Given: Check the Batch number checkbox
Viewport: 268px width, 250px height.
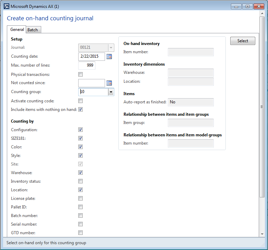Looking at the screenshot, I should point(80,215).
